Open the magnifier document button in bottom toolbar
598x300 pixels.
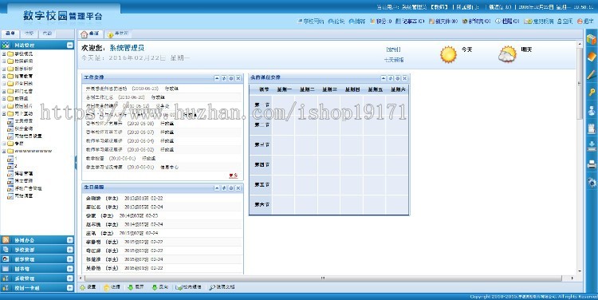pyautogui.click(x=222, y=287)
